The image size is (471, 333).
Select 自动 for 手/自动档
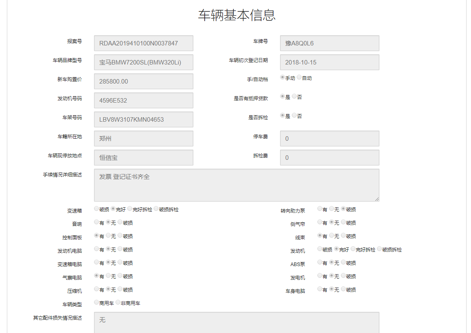(x=299, y=77)
